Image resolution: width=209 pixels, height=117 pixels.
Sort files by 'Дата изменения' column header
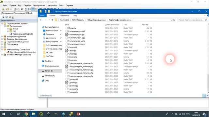[x=112, y=25]
